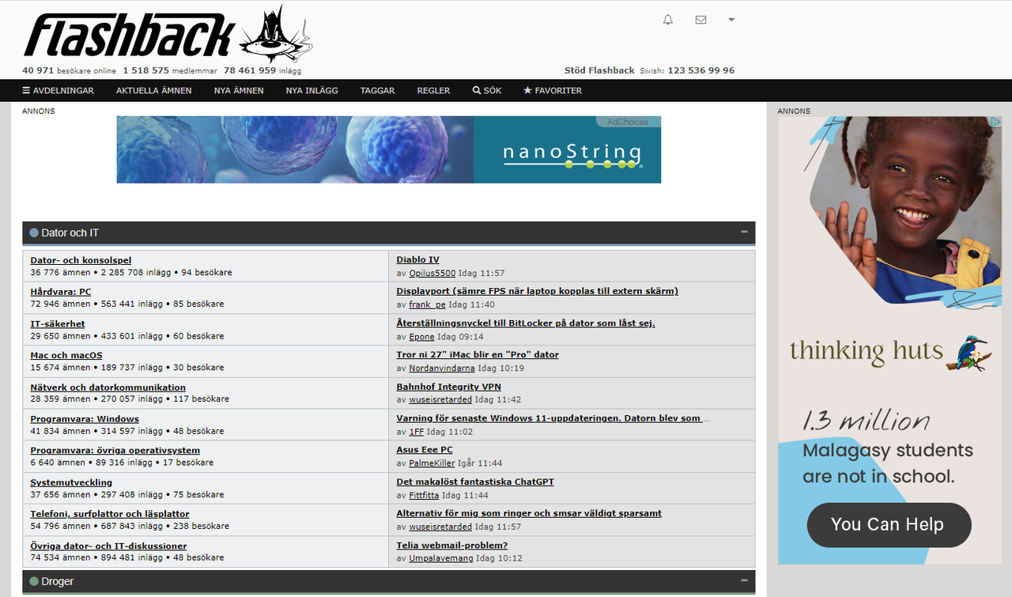This screenshot has width=1012, height=597.
Task: Open the Windows 11-uppdateringen warning thread
Action: [x=553, y=418]
